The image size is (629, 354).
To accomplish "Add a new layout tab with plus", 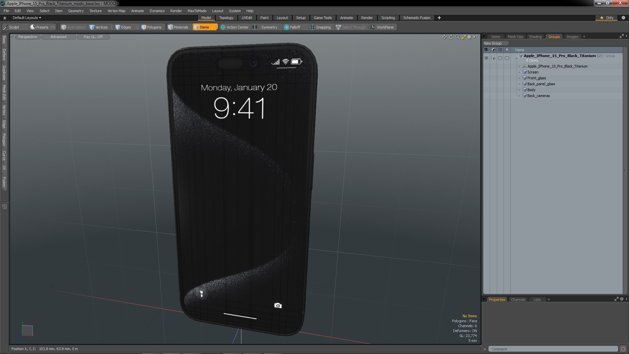I will pos(439,18).
